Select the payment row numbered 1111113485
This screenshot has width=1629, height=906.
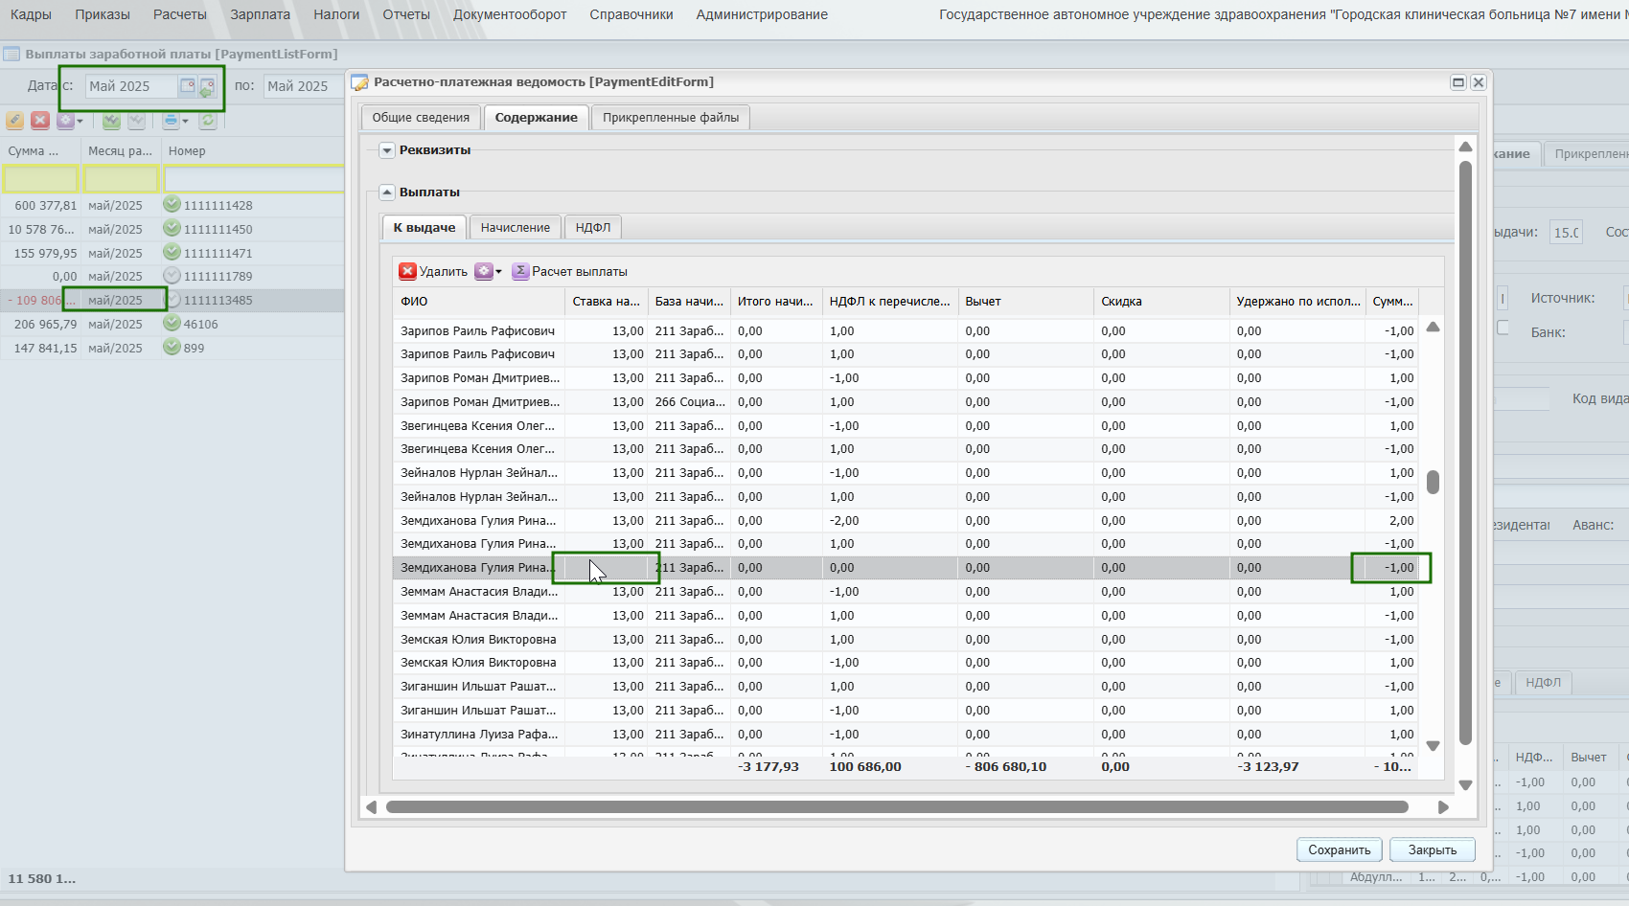[172, 300]
